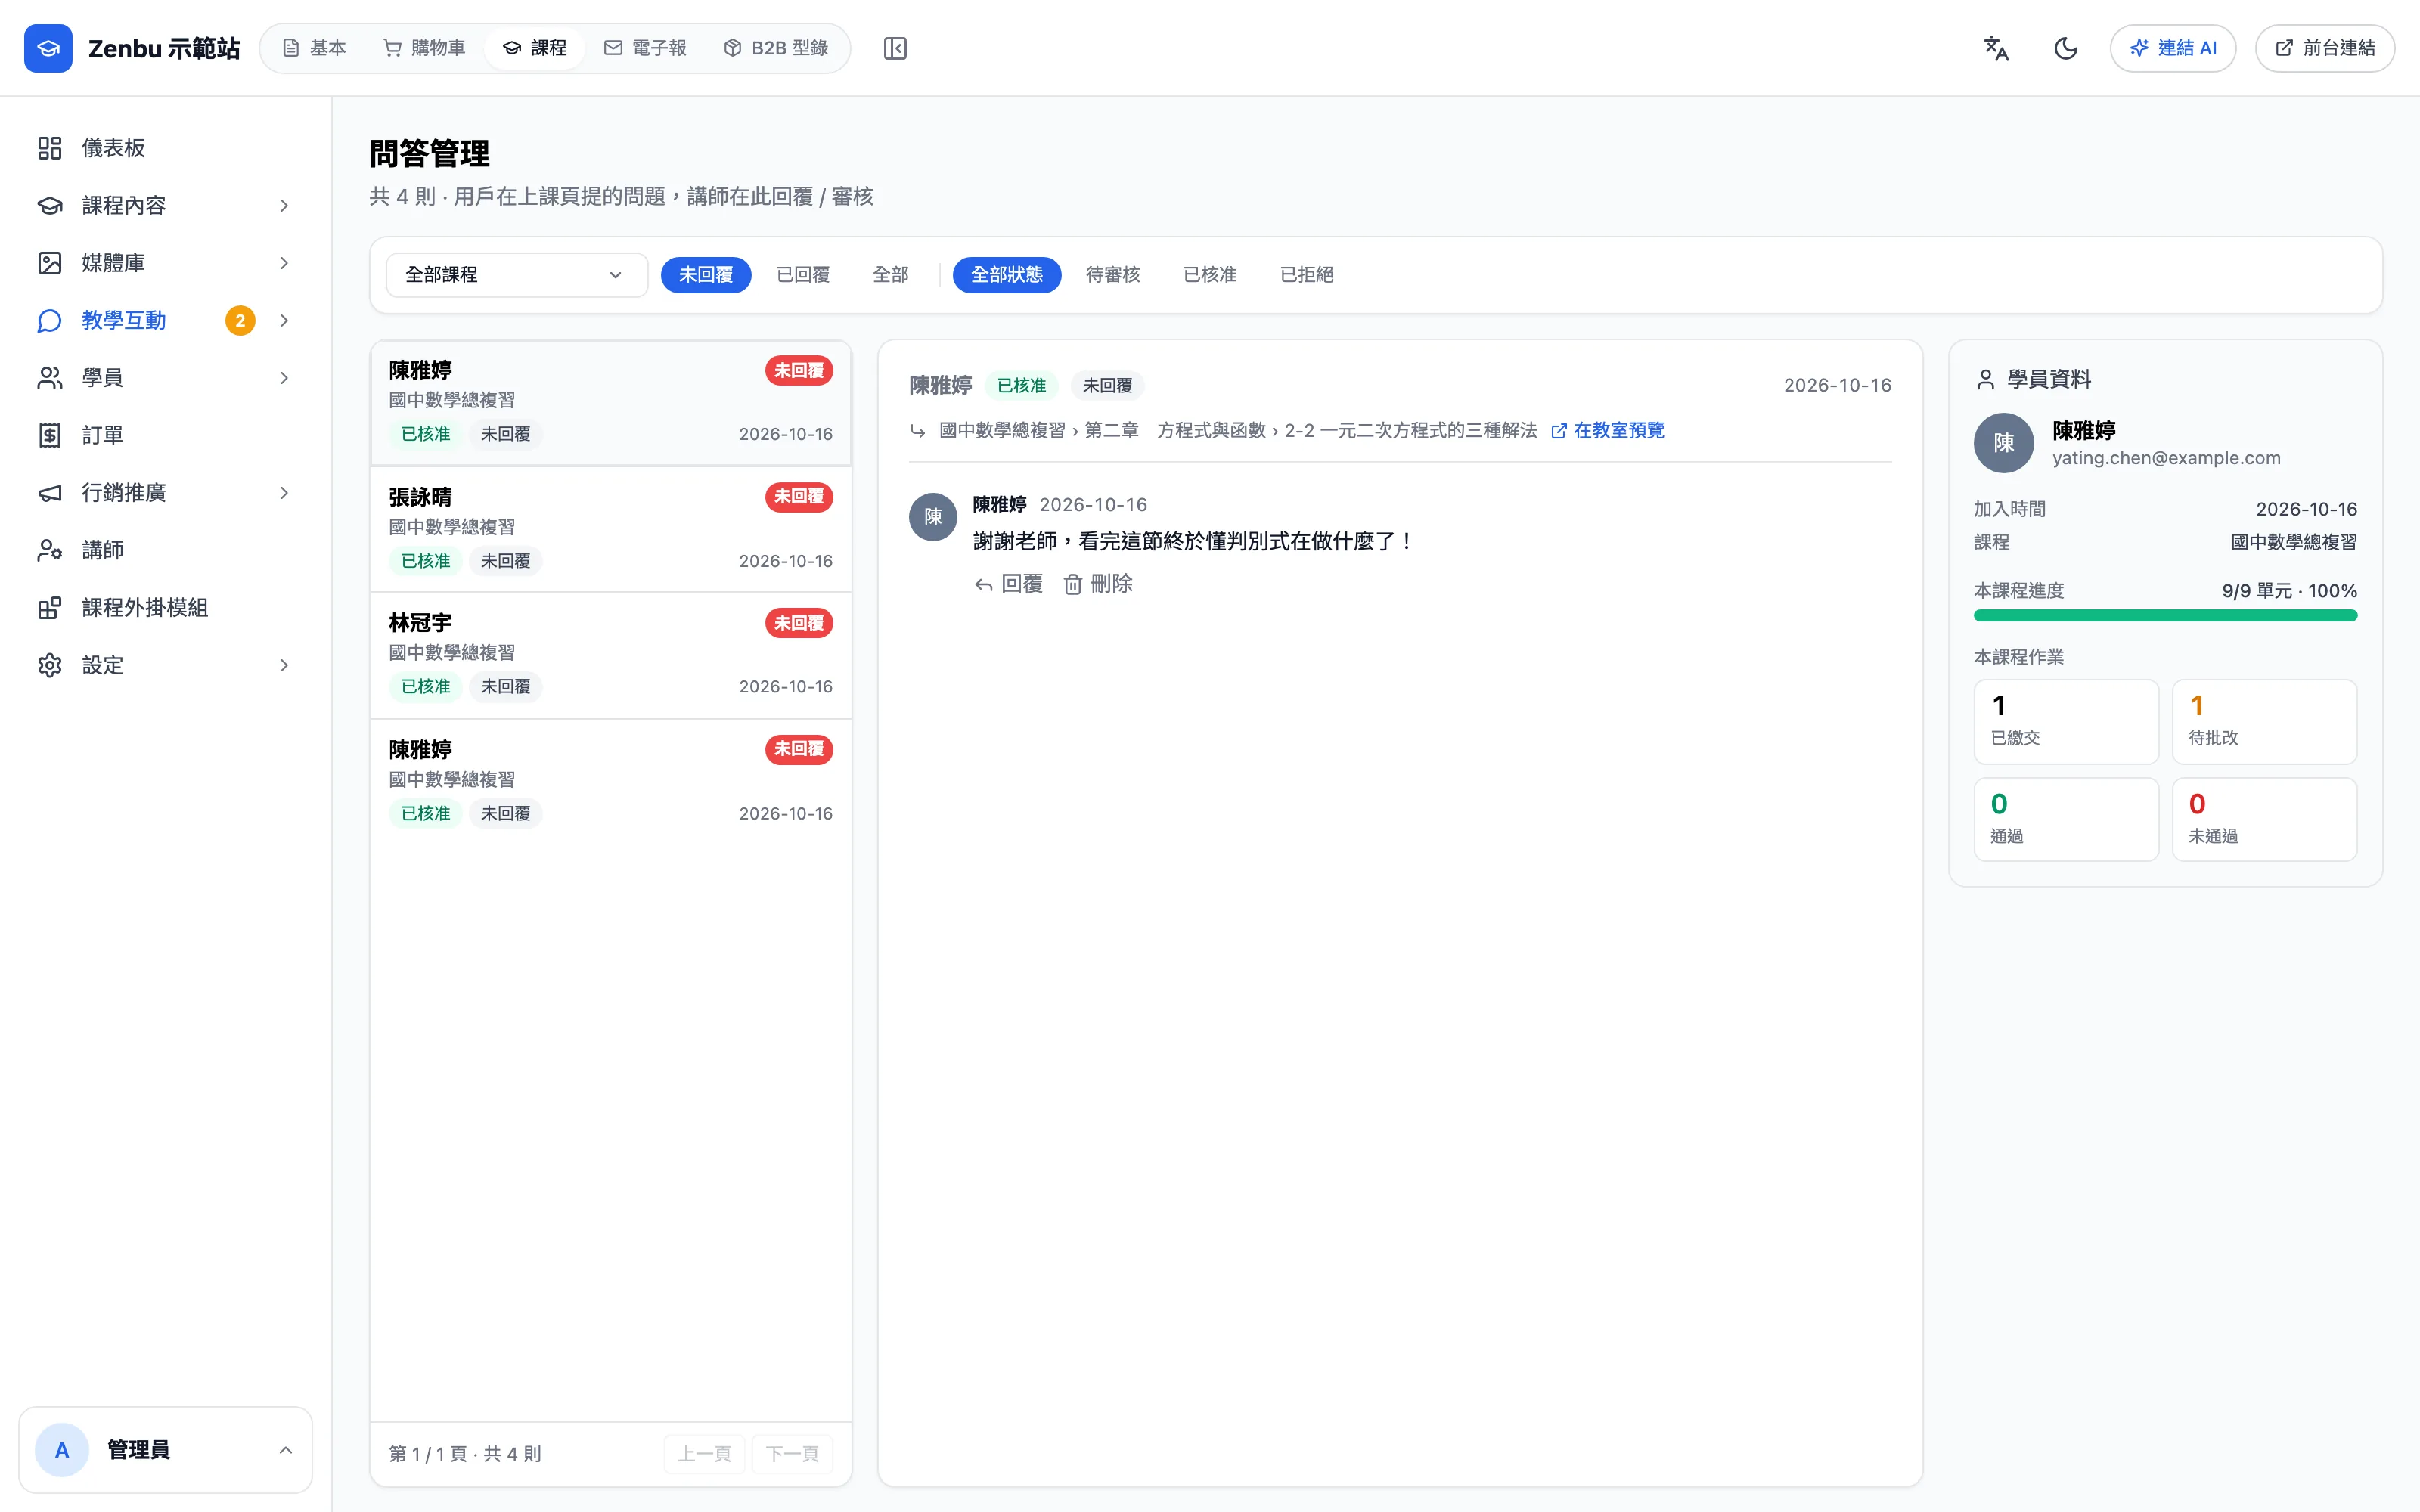This screenshot has height=1512, width=2420.
Task: Toggle dark mode moon icon
Action: [x=2066, y=48]
